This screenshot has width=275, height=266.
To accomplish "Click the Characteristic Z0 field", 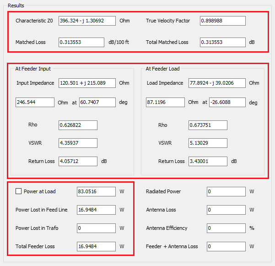I will point(87,21).
